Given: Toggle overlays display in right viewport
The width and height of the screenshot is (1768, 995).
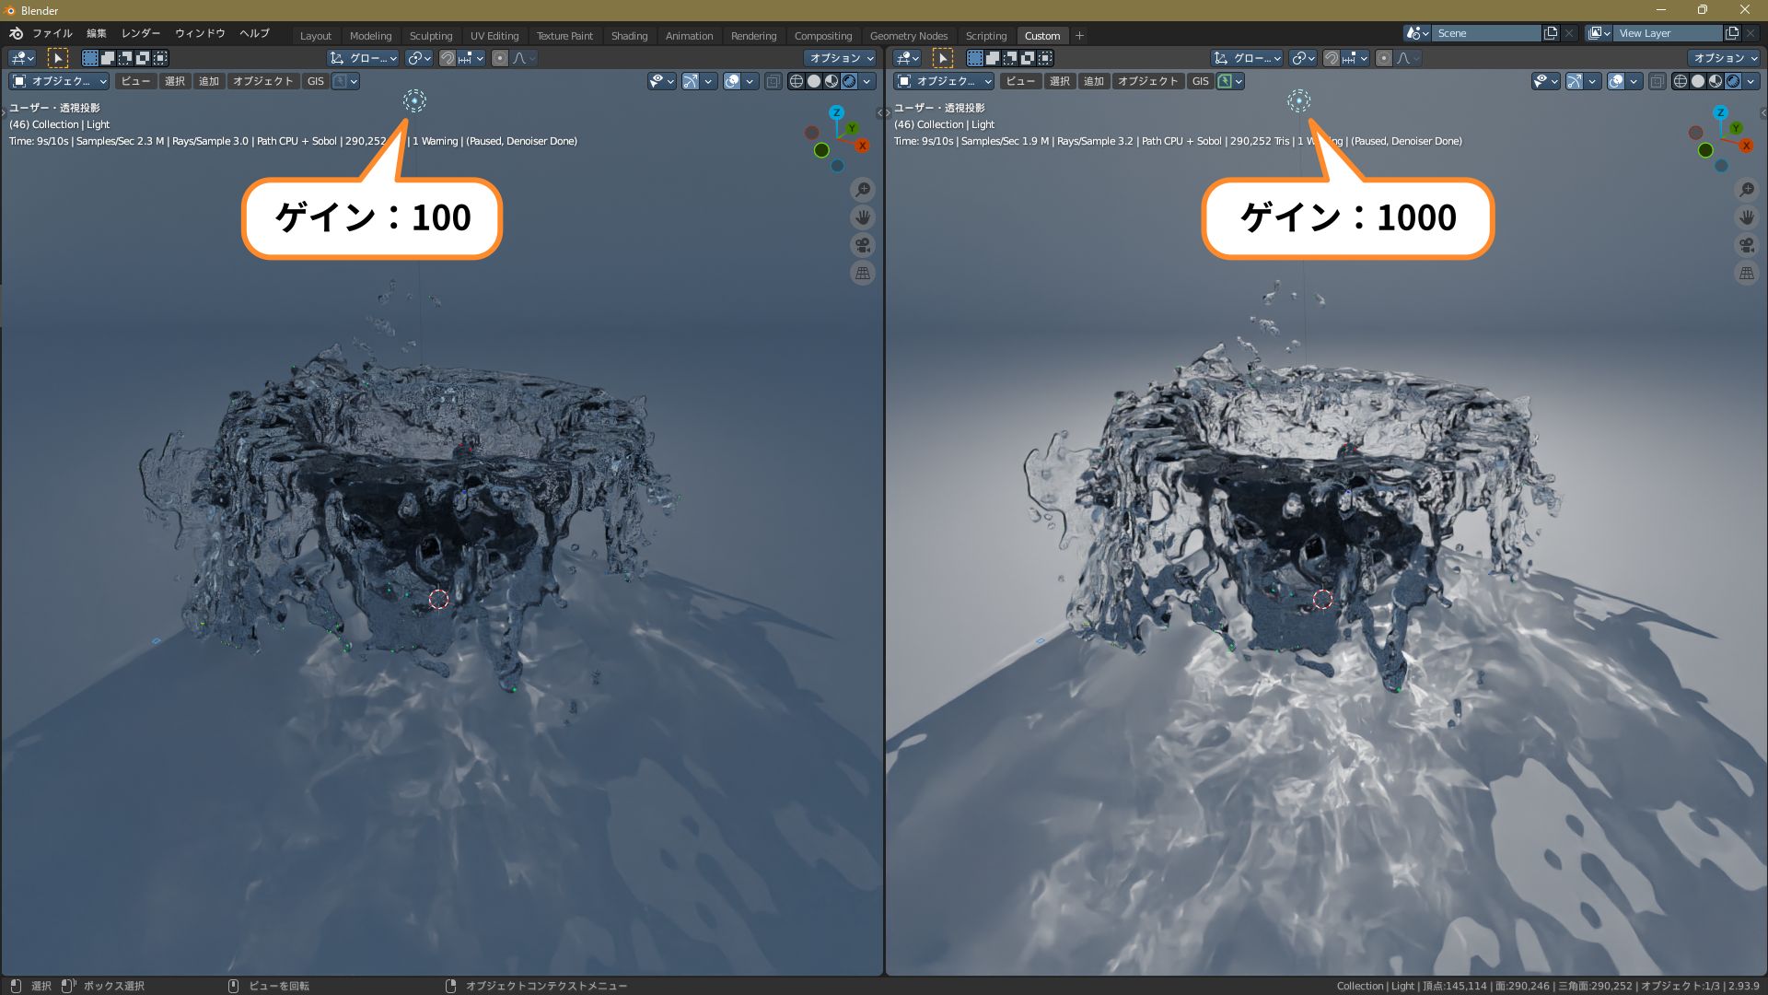Looking at the screenshot, I should tap(1616, 81).
